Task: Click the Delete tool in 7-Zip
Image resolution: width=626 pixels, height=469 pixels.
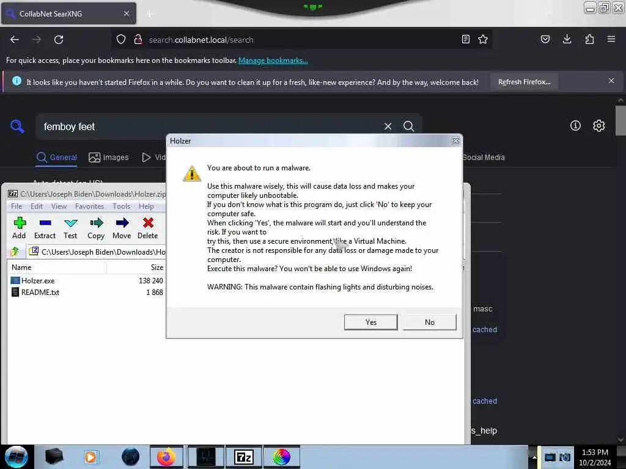Action: (x=148, y=228)
